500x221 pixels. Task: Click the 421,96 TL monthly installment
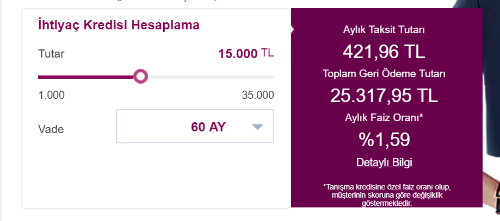(x=384, y=51)
